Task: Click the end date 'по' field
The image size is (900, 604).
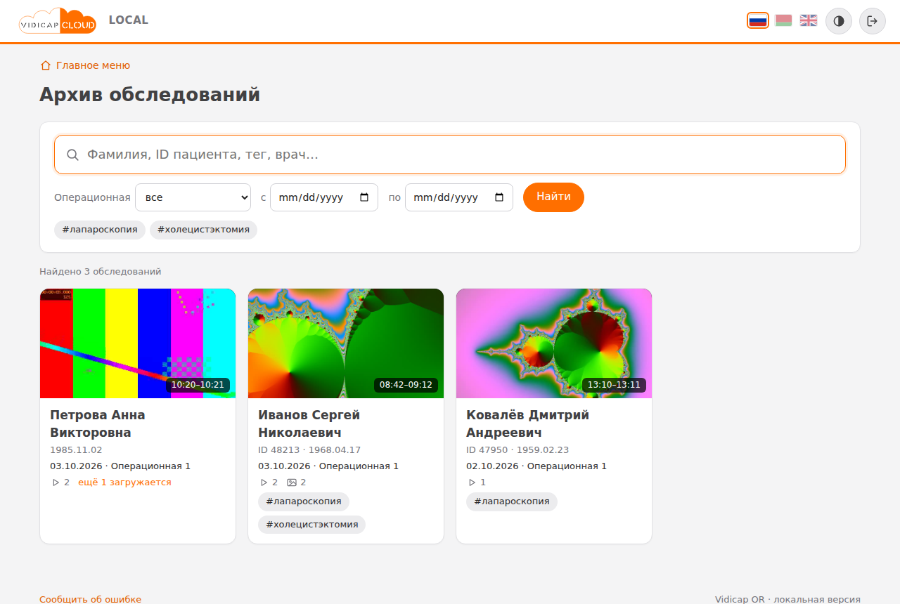Action: [x=459, y=197]
